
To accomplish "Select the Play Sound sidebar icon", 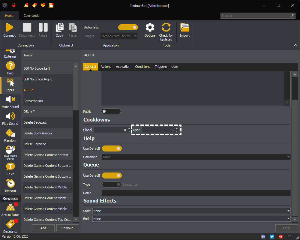I will coord(10,116).
